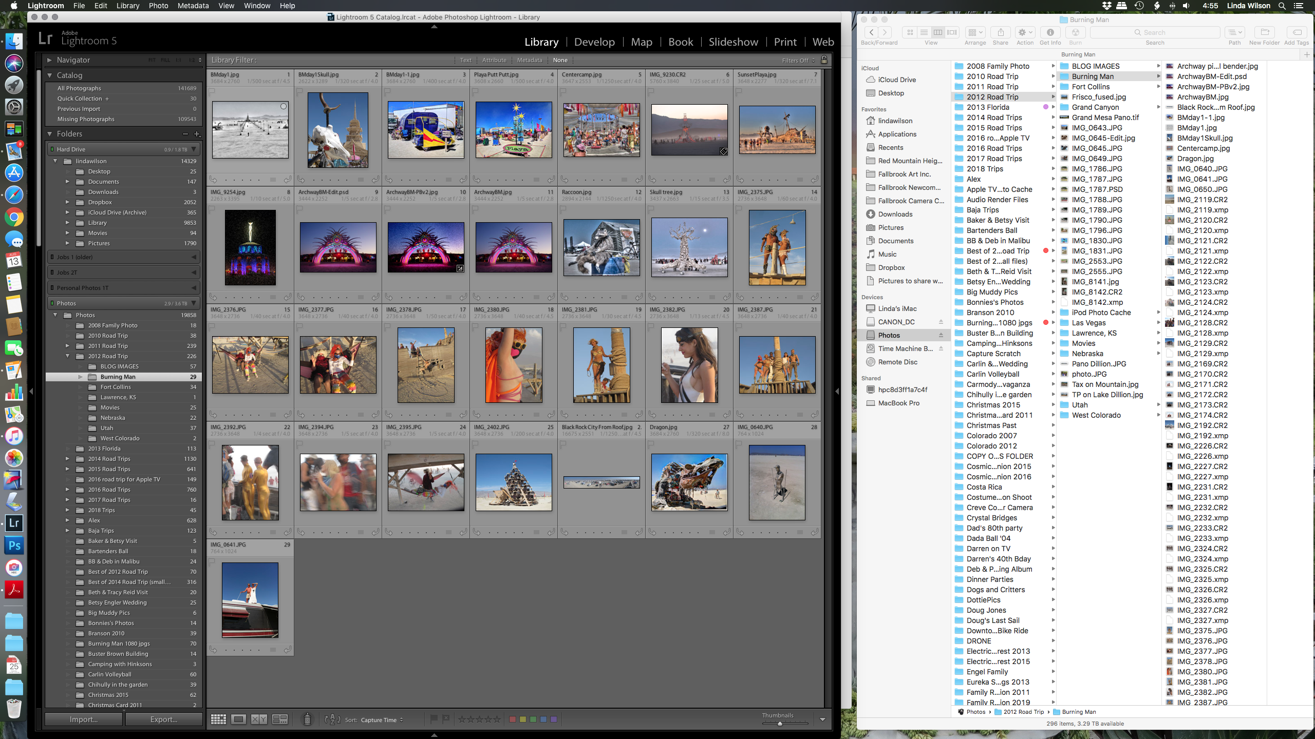Go back in the Finder window
This screenshot has width=1315, height=739.
point(871,32)
